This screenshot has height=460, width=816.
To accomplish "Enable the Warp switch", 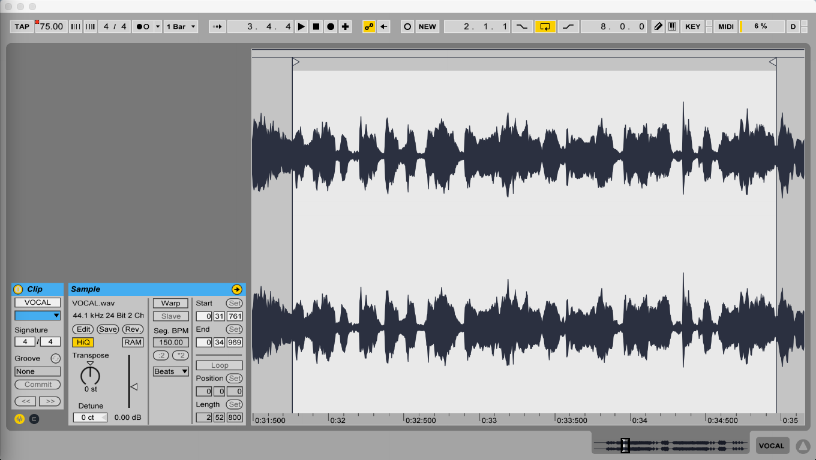I will click(x=170, y=303).
